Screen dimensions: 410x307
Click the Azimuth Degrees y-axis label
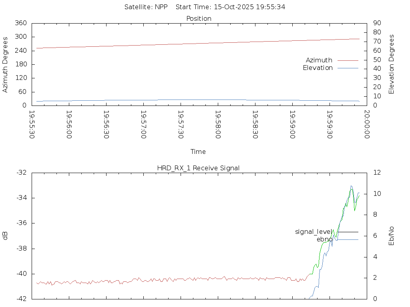[x=5, y=64]
